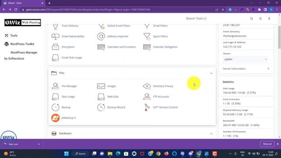Open the taskbar Search box

tap(80, 154)
